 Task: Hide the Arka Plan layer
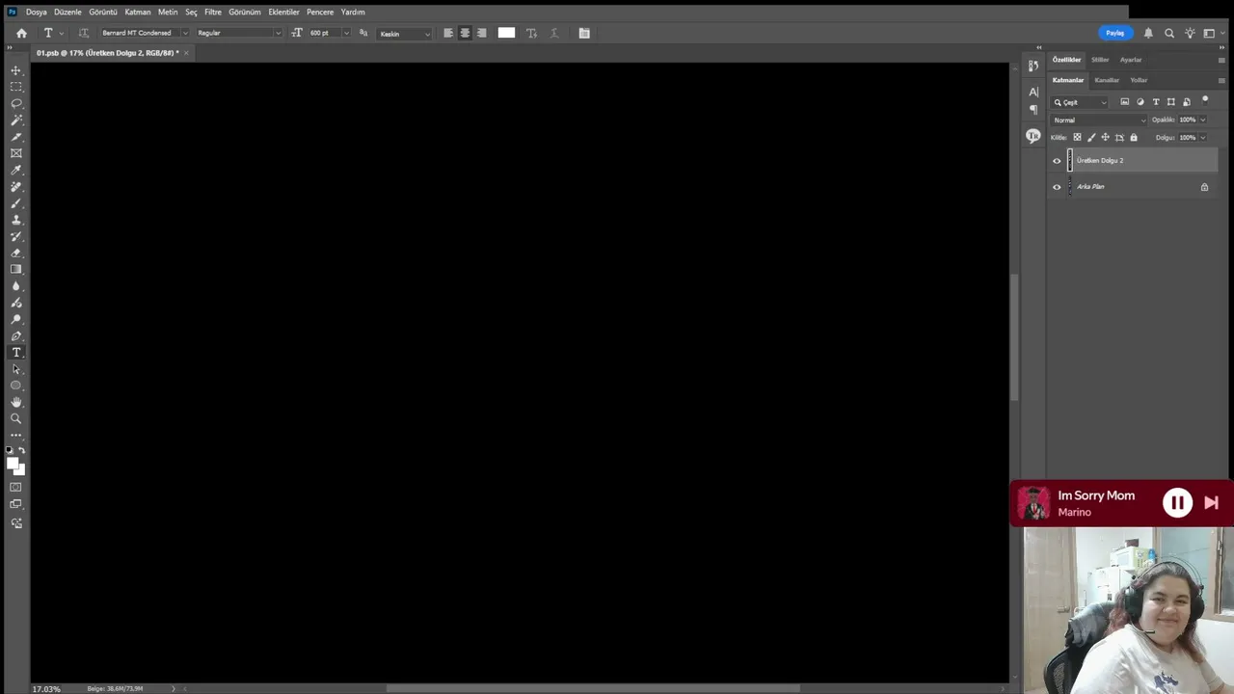click(1057, 187)
